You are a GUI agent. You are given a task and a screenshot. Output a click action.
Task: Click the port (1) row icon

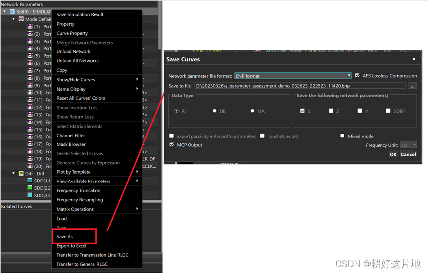coord(30,26)
